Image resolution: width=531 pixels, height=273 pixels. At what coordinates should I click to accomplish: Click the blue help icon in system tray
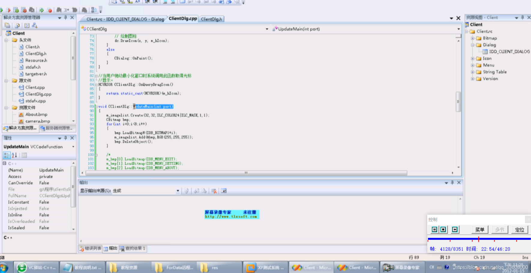[x=447, y=267]
